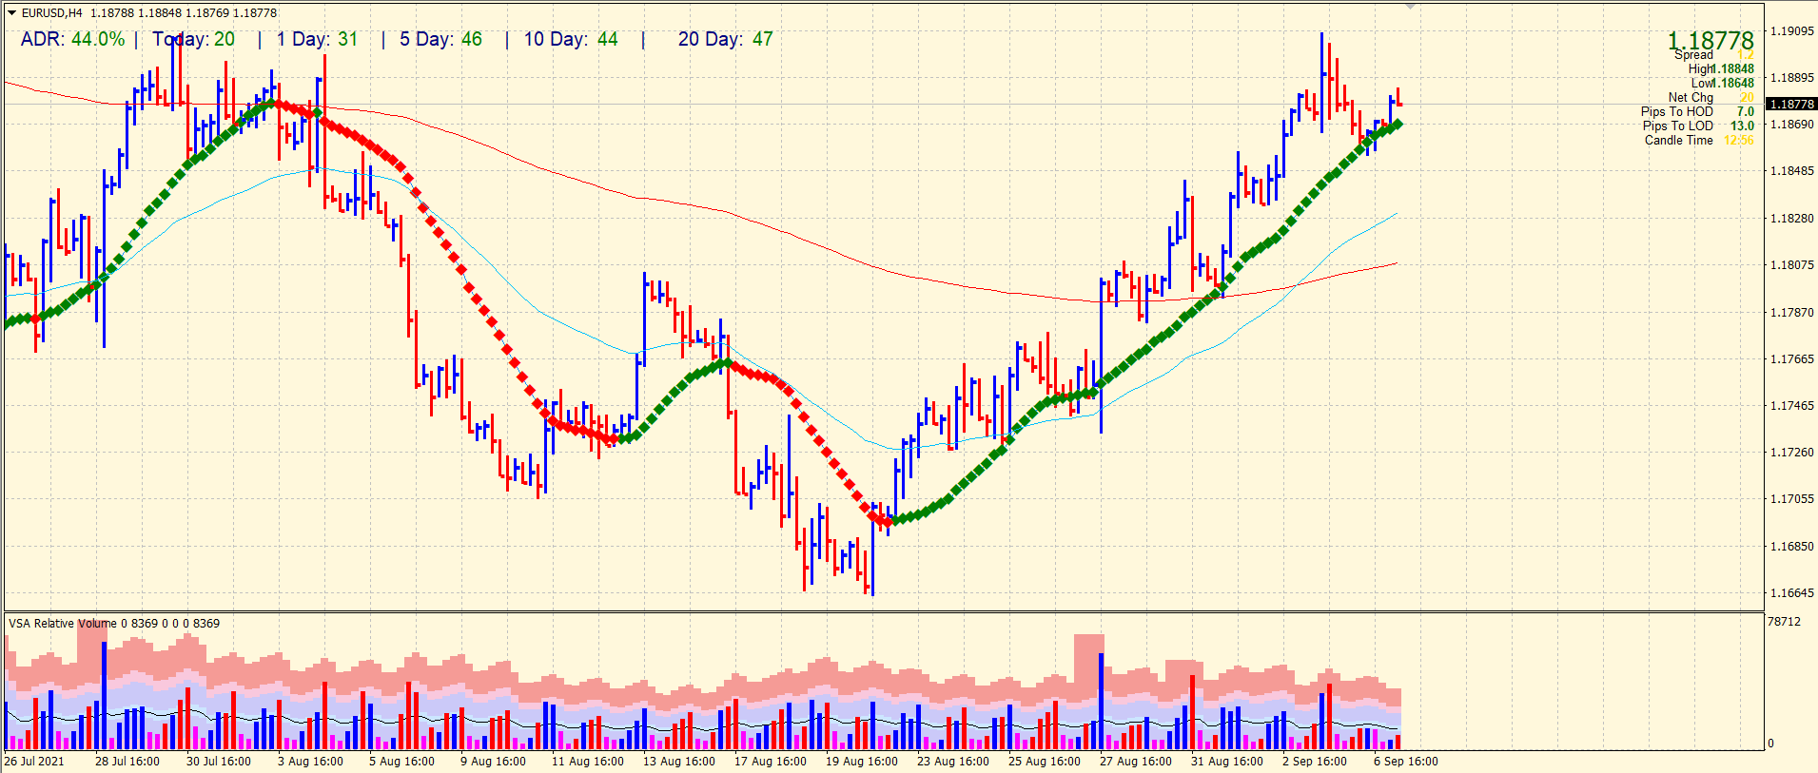Click the EURUSD,H4 chart title
Viewport: 1818px width, 773px height.
coord(52,13)
